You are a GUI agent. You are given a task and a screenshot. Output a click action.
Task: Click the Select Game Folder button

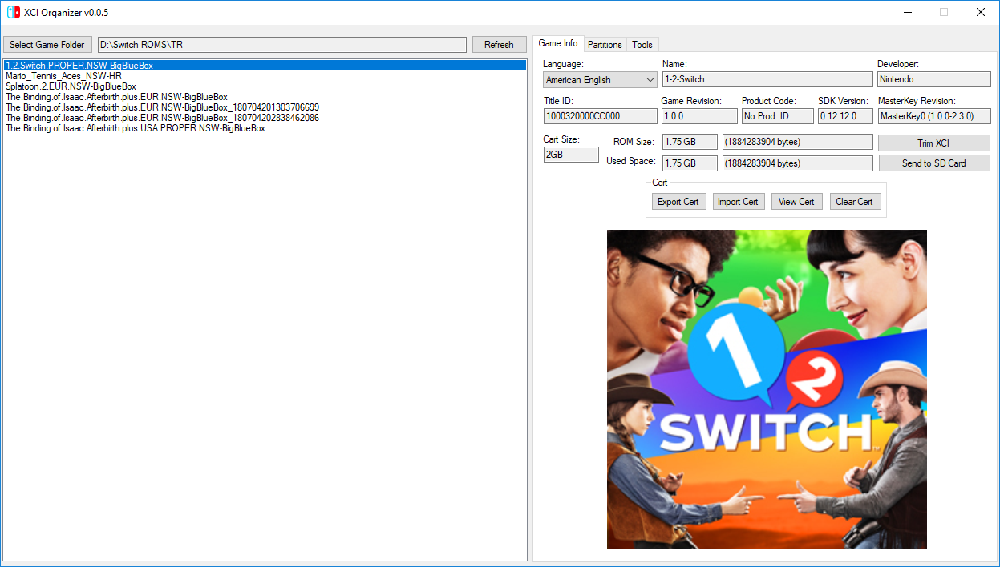[x=47, y=45]
